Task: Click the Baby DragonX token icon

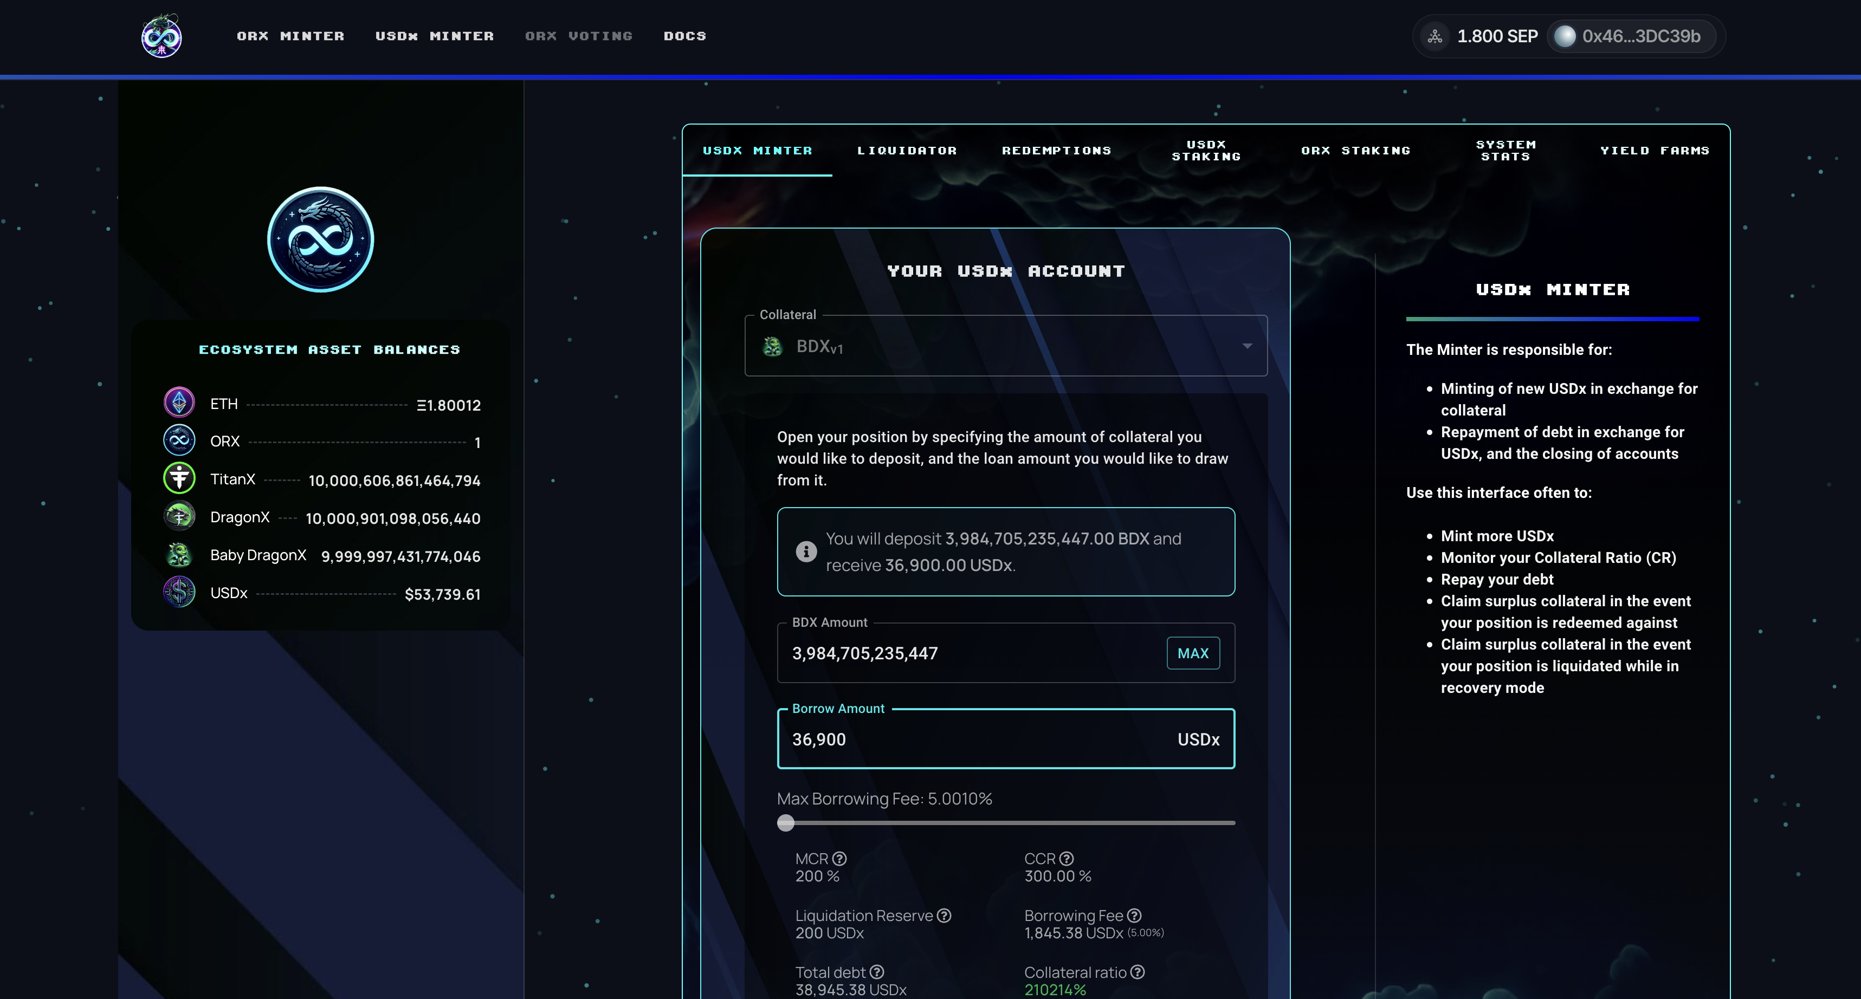Action: click(179, 555)
